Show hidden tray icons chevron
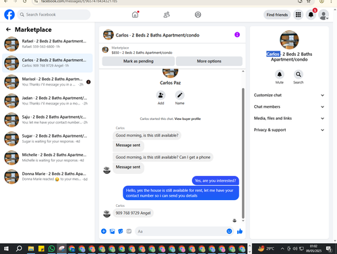 [282, 249]
